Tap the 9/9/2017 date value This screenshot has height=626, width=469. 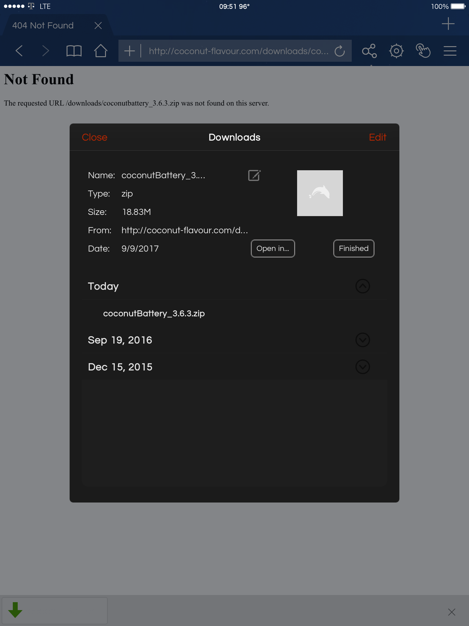pyautogui.click(x=140, y=249)
